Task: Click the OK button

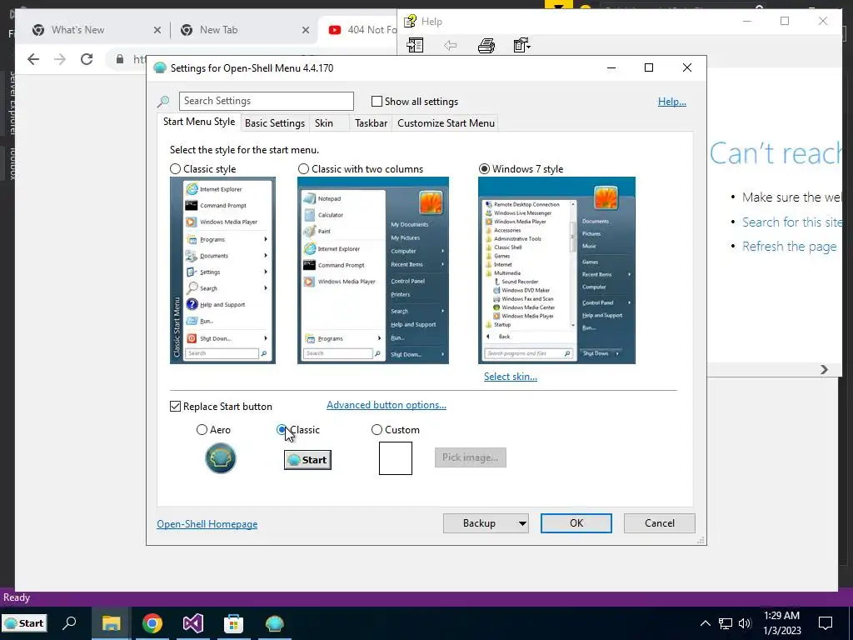Action: [x=576, y=523]
